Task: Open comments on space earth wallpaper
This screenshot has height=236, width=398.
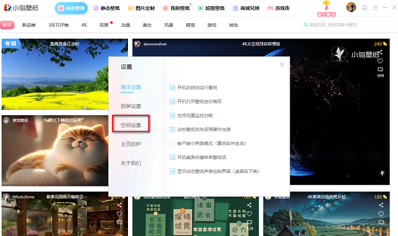Action: click(380, 69)
